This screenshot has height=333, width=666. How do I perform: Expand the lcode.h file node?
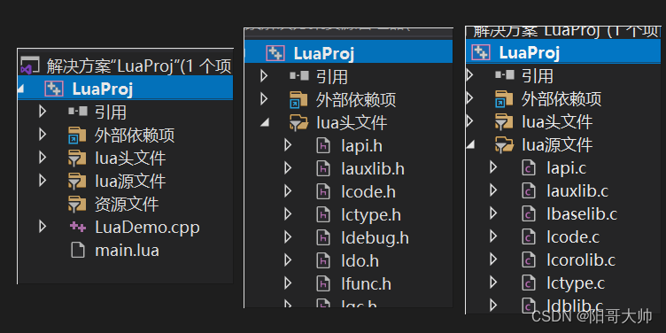[x=288, y=191]
